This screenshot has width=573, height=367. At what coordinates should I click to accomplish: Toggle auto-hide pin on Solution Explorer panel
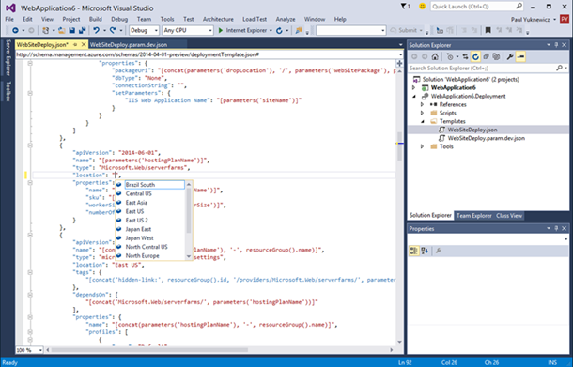tap(556, 45)
